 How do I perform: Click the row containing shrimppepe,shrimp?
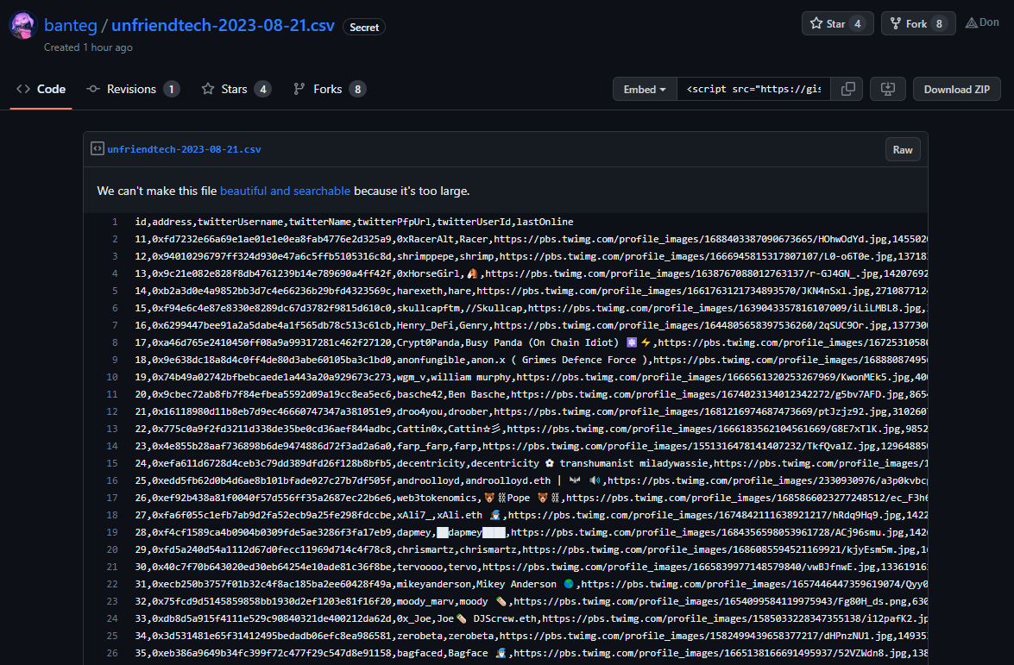(531, 256)
